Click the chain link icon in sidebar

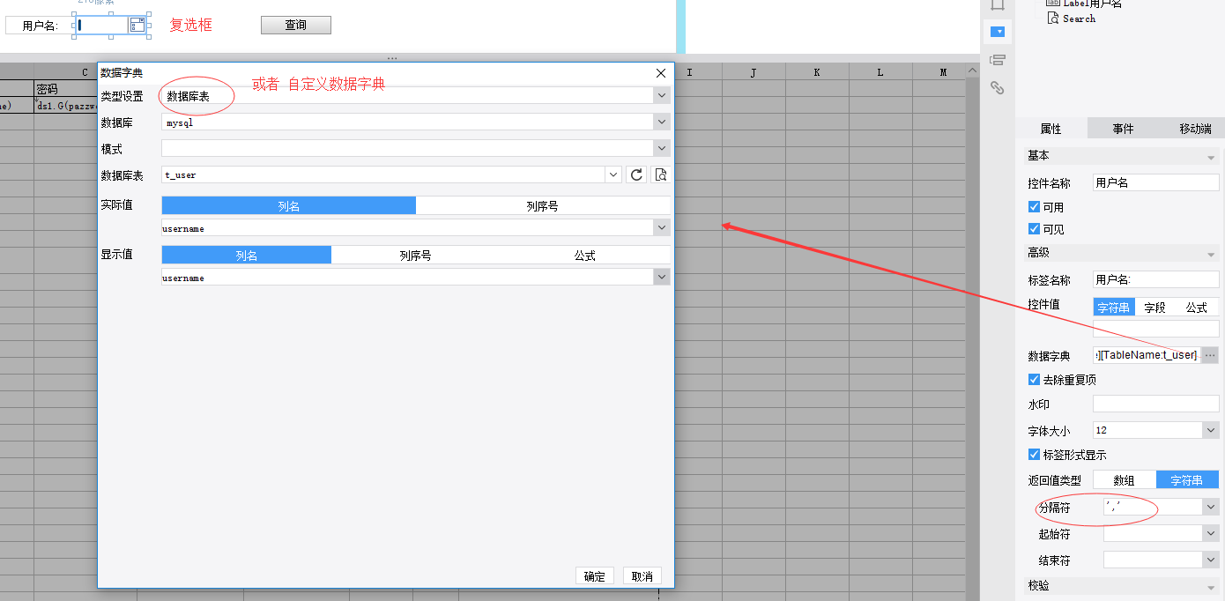click(x=998, y=87)
